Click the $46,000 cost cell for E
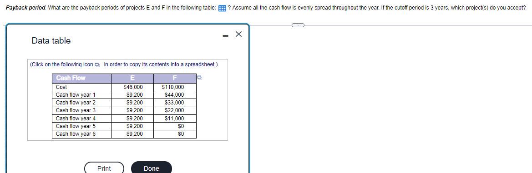This screenshot has height=173, width=532. point(132,87)
